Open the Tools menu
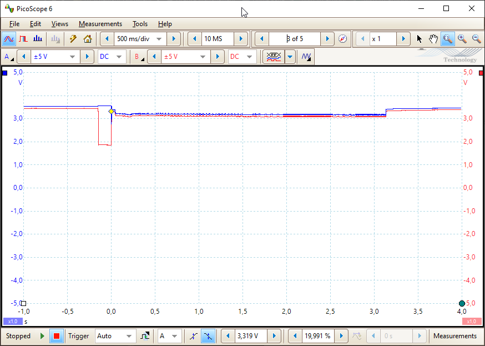The width and height of the screenshot is (485, 346). (140, 24)
